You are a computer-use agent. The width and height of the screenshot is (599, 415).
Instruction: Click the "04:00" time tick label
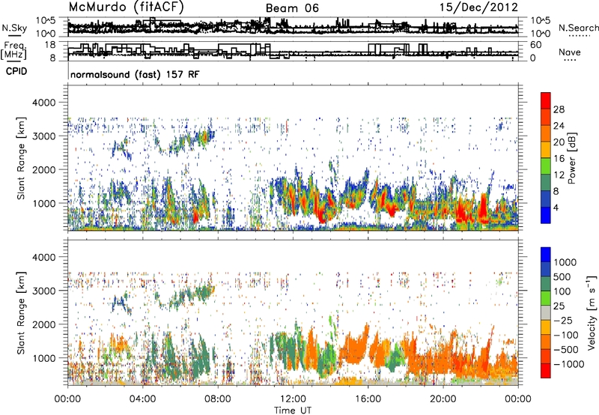tap(142, 399)
